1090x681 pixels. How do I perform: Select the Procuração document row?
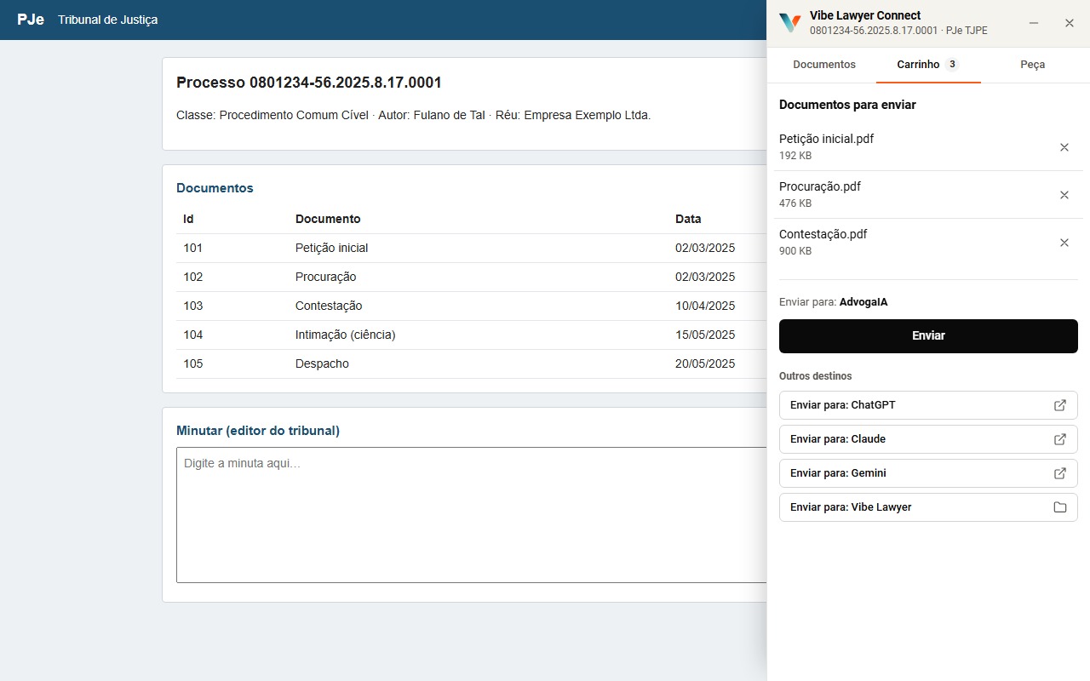point(472,278)
